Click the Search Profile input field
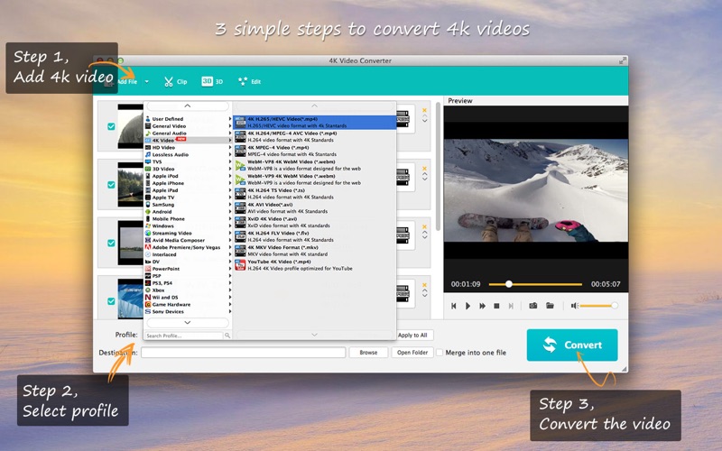This screenshot has height=451, width=722. [x=184, y=336]
